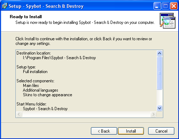Click the 'Destination location:' text
This screenshot has width=179, height=139.
34,53
